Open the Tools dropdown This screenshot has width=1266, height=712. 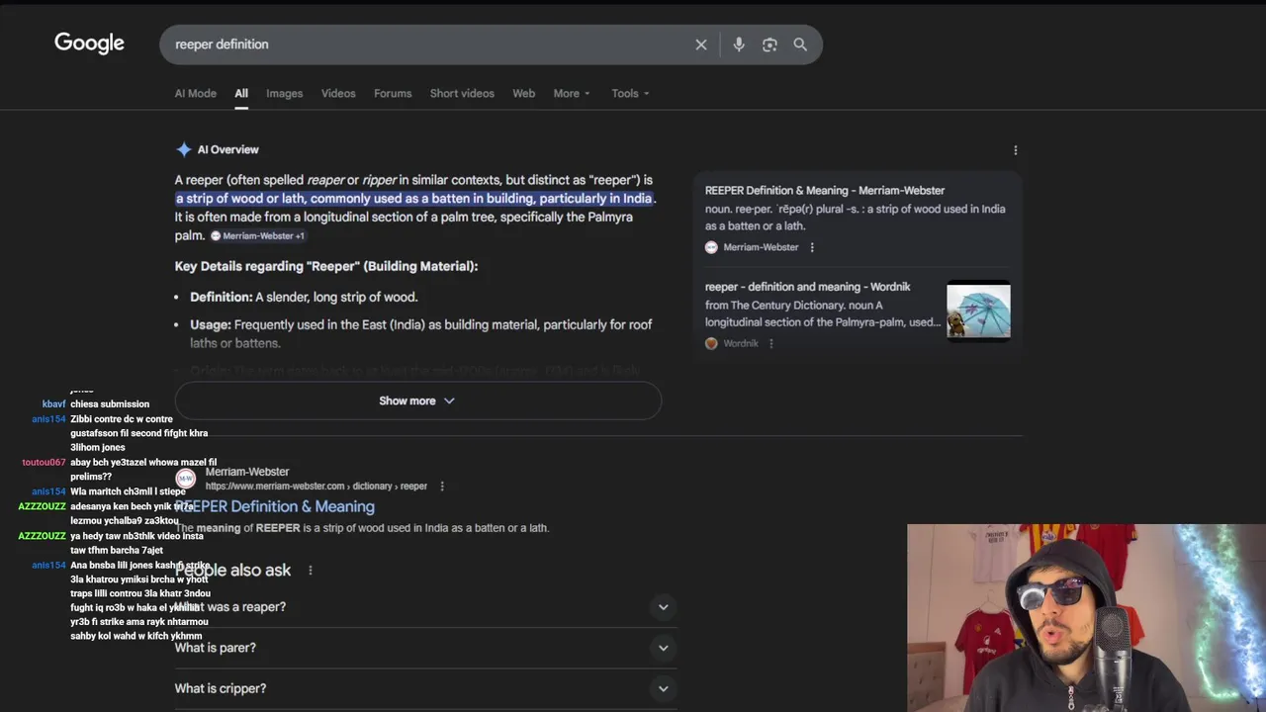pyautogui.click(x=630, y=93)
